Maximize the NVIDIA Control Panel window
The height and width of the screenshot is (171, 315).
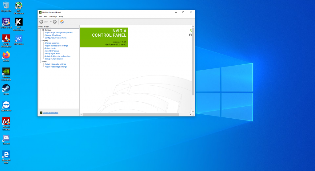click(x=183, y=12)
